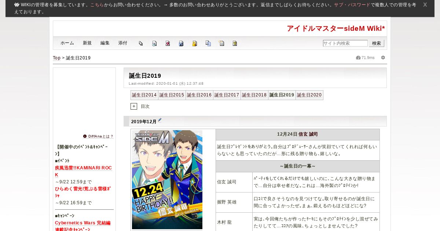Click the 握野 英雄 name cell
The image size is (440, 231).
pos(234,202)
